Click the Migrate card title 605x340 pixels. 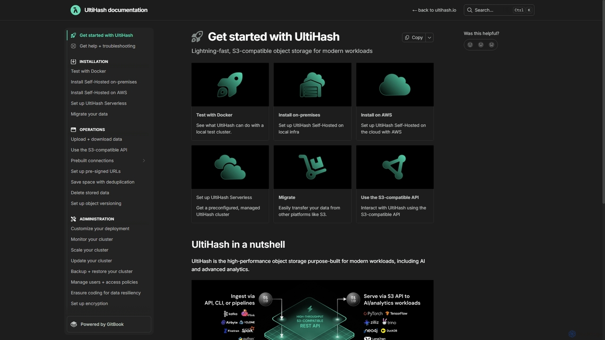pos(287,197)
